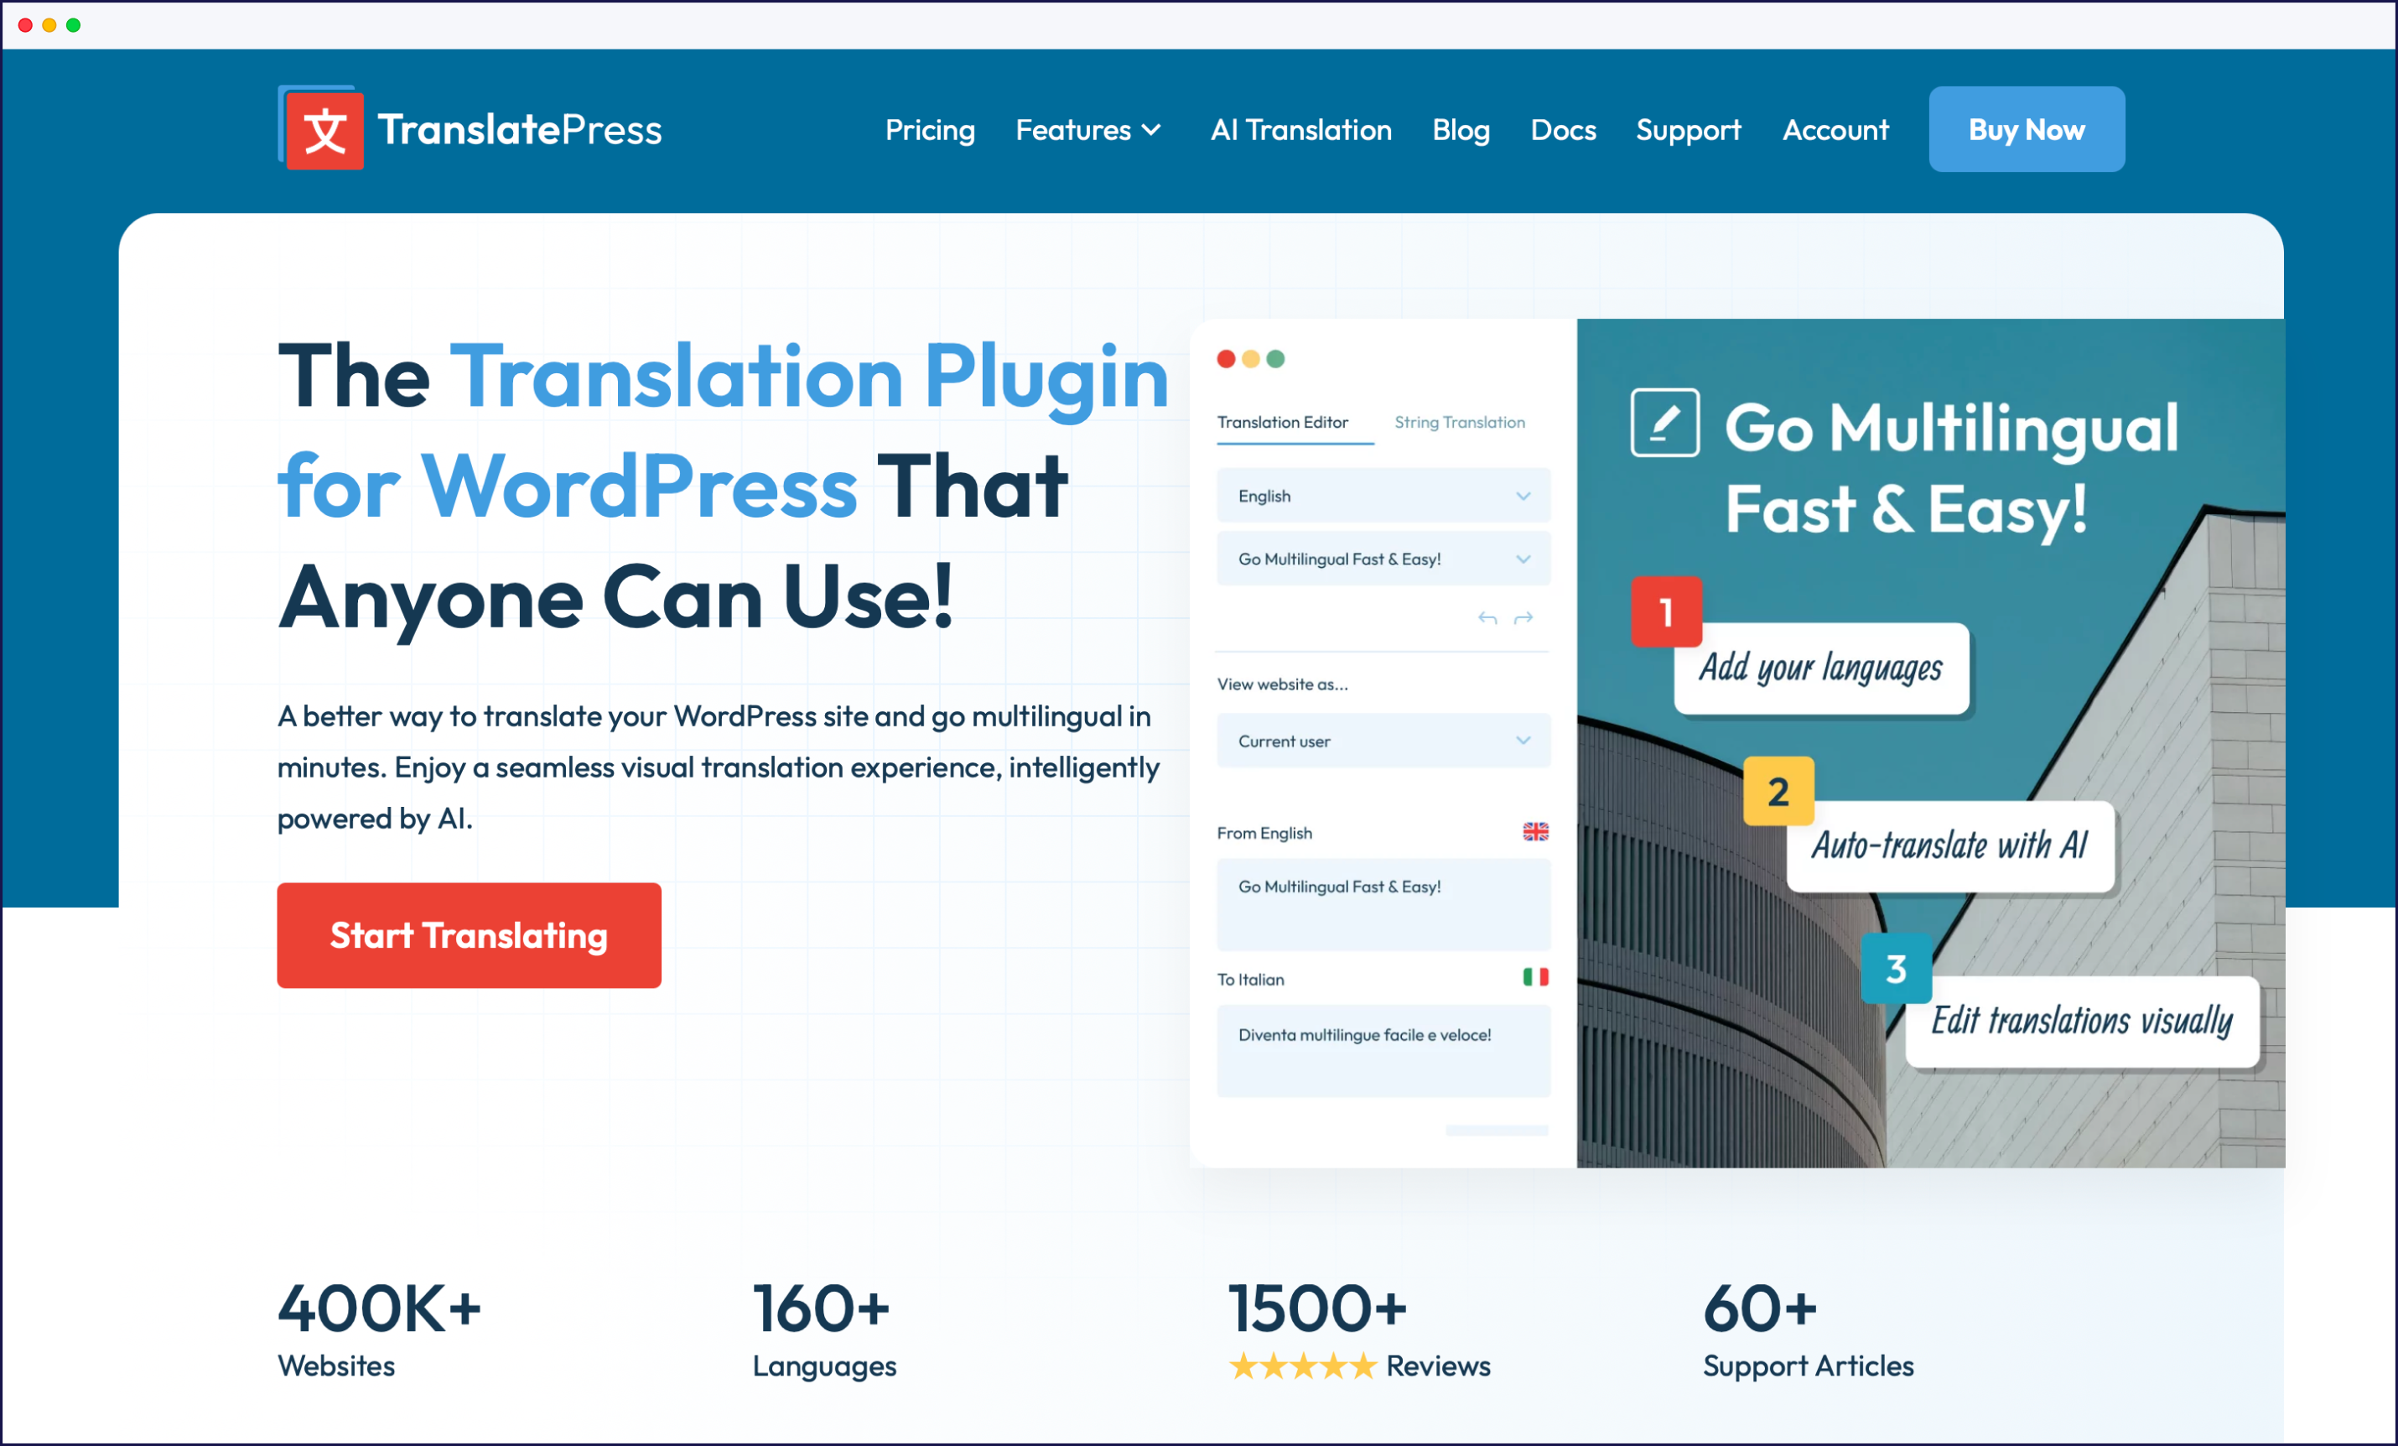The width and height of the screenshot is (2398, 1446).
Task: Go to the Blog
Action: (1461, 129)
